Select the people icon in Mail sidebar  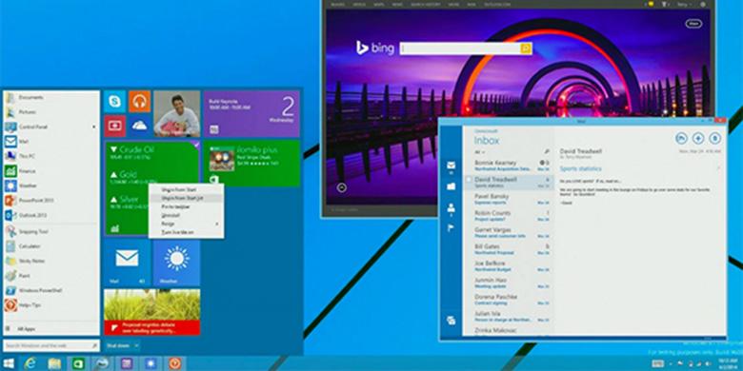point(452,207)
